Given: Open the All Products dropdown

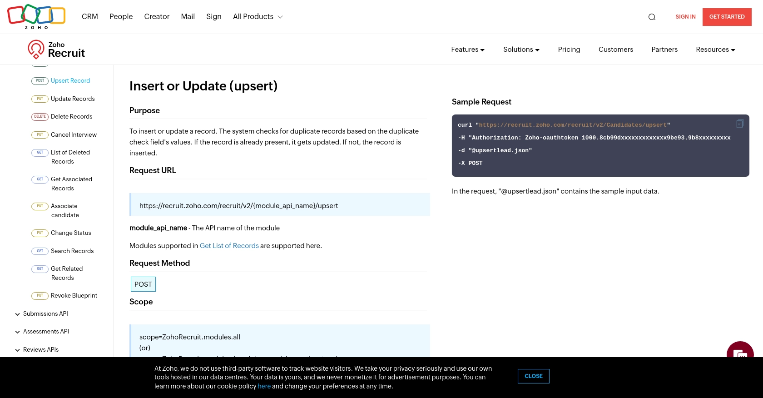Looking at the screenshot, I should click(258, 17).
